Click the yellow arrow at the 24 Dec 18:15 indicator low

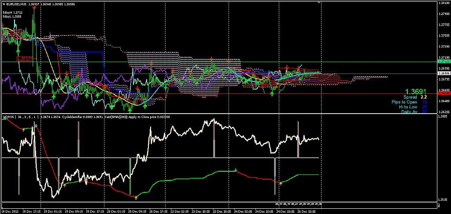(x=281, y=183)
